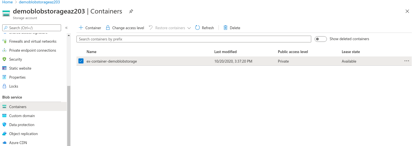Go to the Security menu item
The image size is (416, 146).
pos(15,59)
